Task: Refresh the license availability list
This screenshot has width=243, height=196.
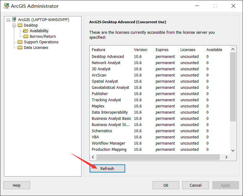Action: (107, 168)
